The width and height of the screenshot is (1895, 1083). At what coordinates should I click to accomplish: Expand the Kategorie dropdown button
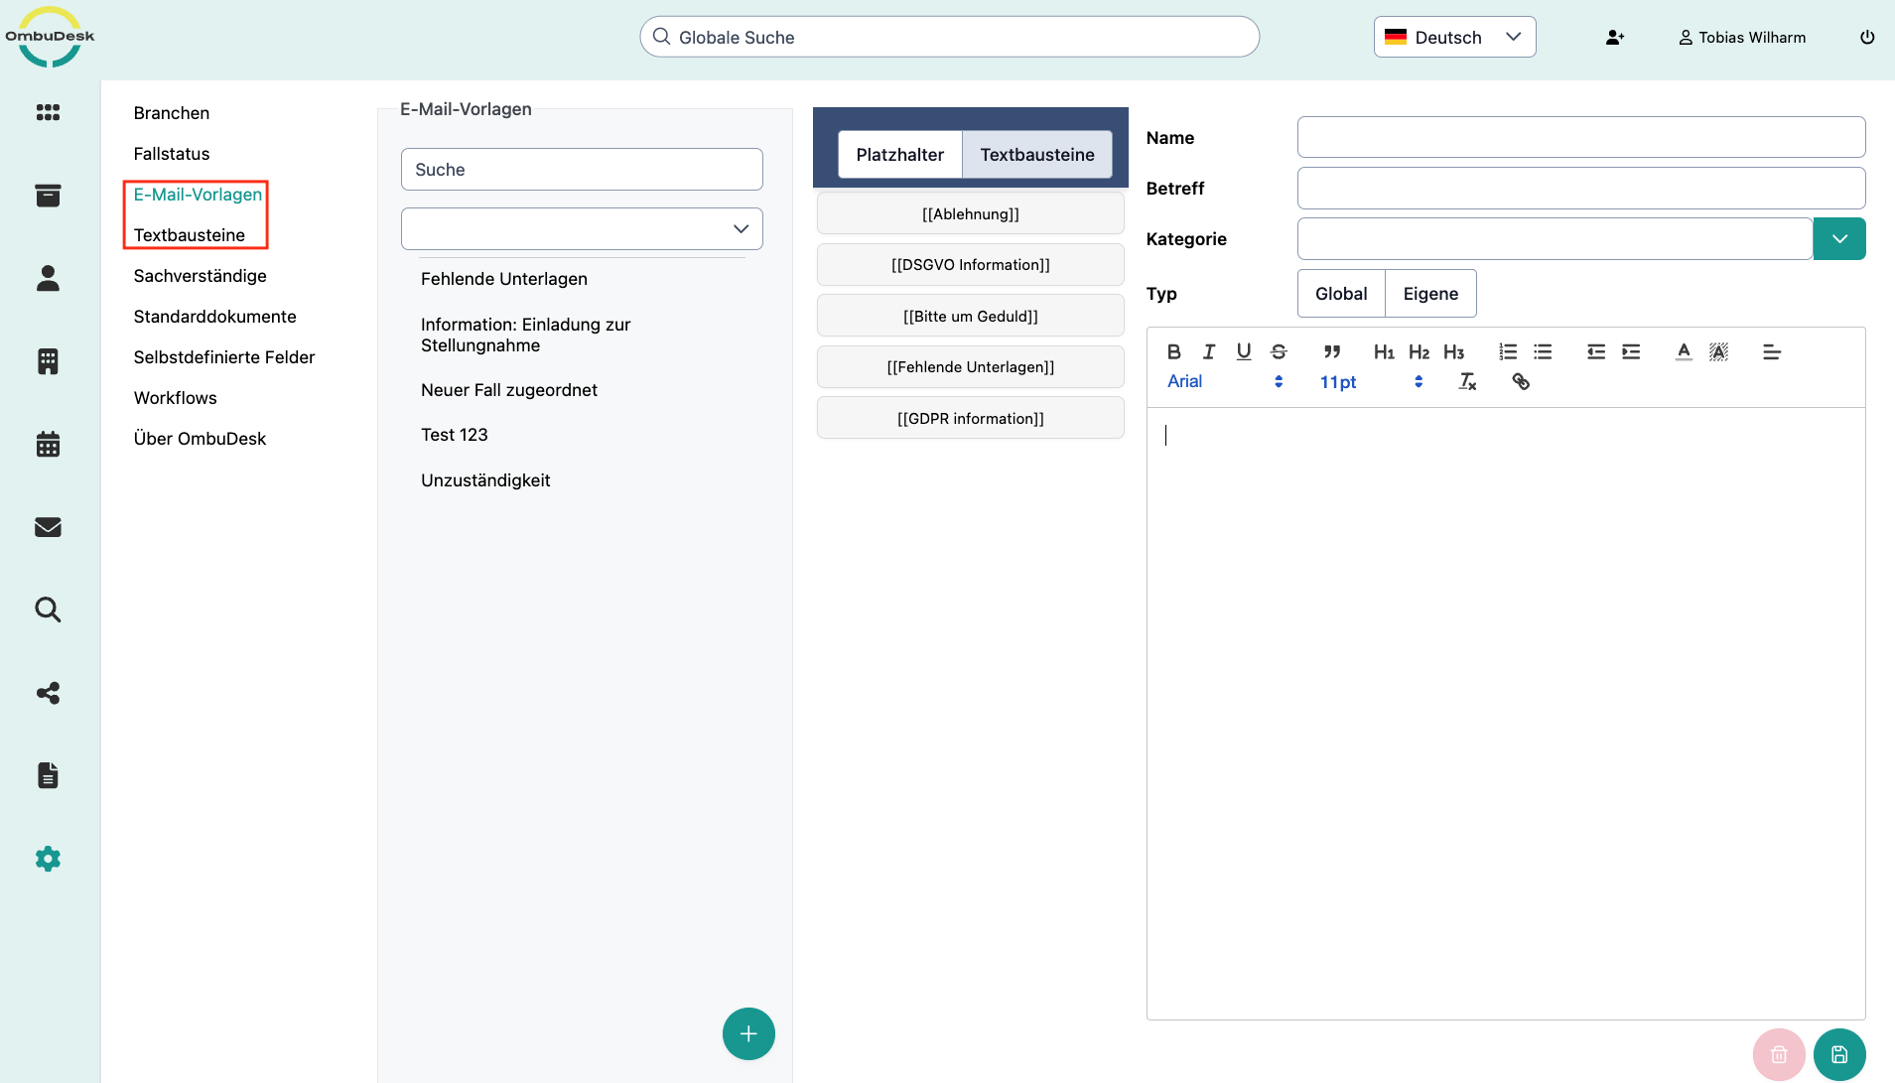[1838, 238]
